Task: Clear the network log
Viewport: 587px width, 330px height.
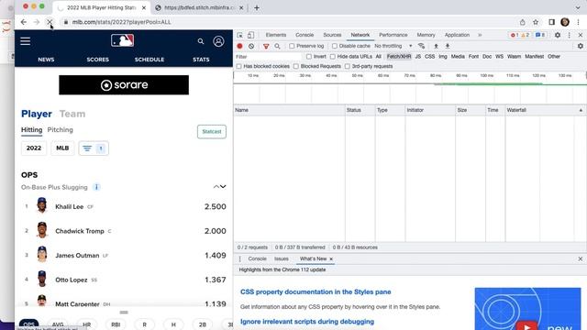Action: click(251, 46)
